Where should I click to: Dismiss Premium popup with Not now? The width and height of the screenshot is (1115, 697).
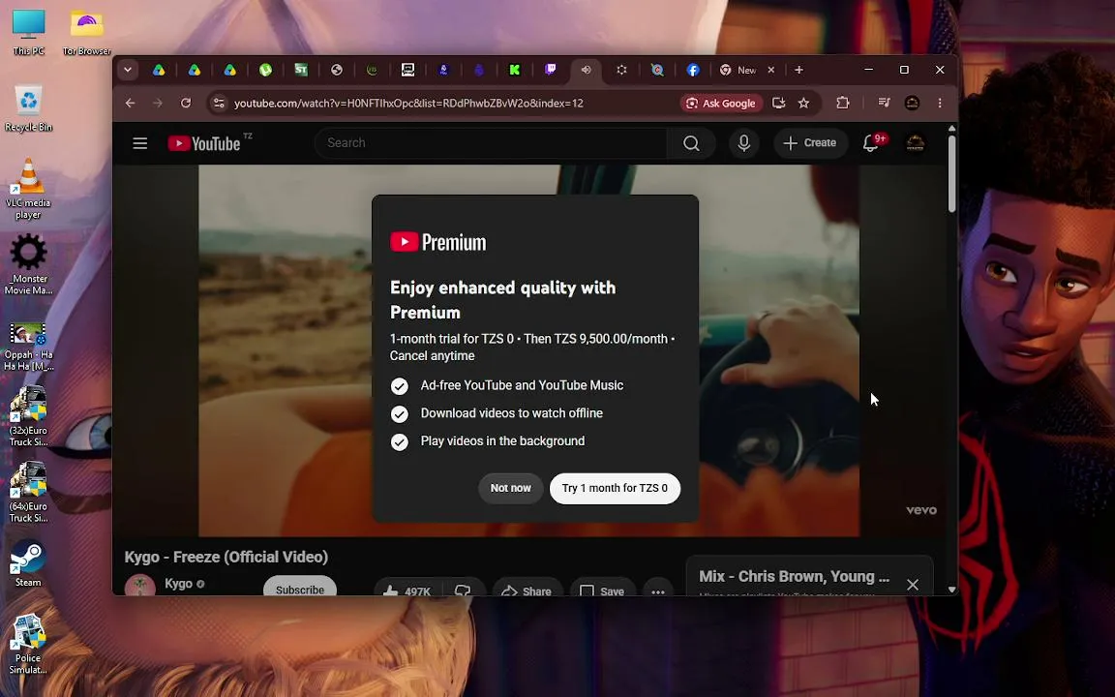(511, 489)
